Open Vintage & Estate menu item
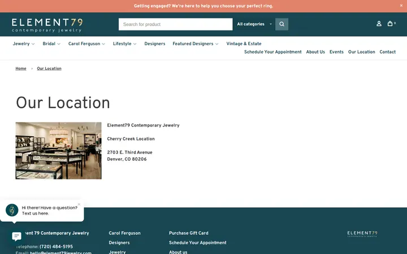This screenshot has height=254, width=407. point(244,44)
